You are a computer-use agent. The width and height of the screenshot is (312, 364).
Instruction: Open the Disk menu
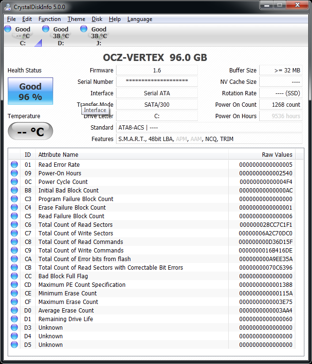[x=97, y=19]
